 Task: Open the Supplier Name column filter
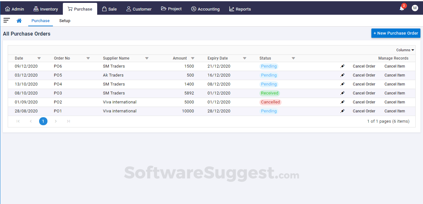click(147, 58)
